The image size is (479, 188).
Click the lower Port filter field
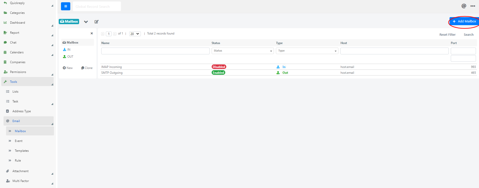[x=463, y=58]
